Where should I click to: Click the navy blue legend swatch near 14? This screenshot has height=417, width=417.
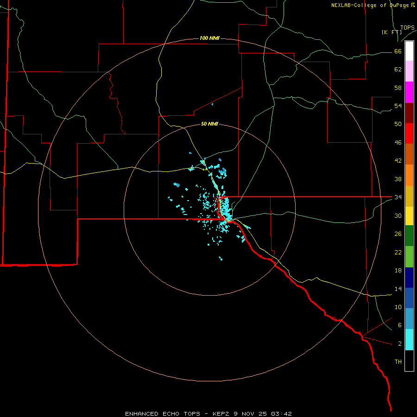pyautogui.click(x=409, y=278)
